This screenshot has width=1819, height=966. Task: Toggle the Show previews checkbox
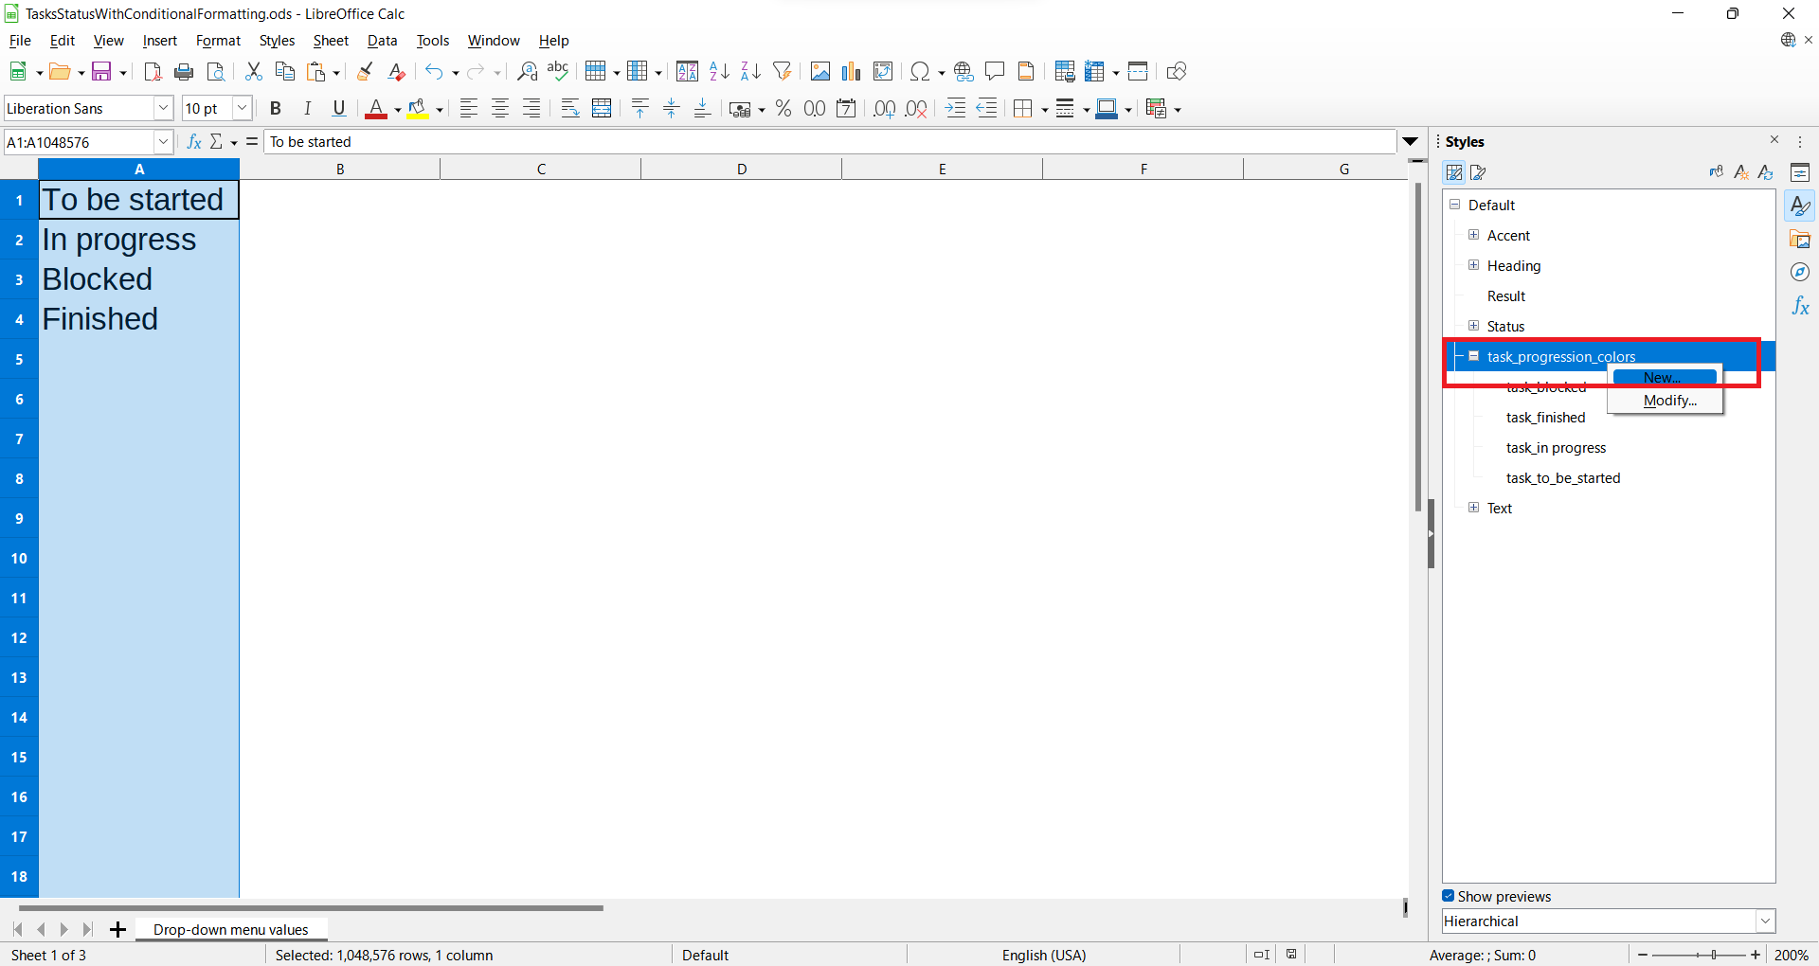tap(1449, 896)
